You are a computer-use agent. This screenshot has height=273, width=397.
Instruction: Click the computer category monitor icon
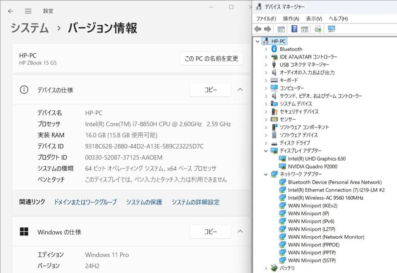coord(274,88)
